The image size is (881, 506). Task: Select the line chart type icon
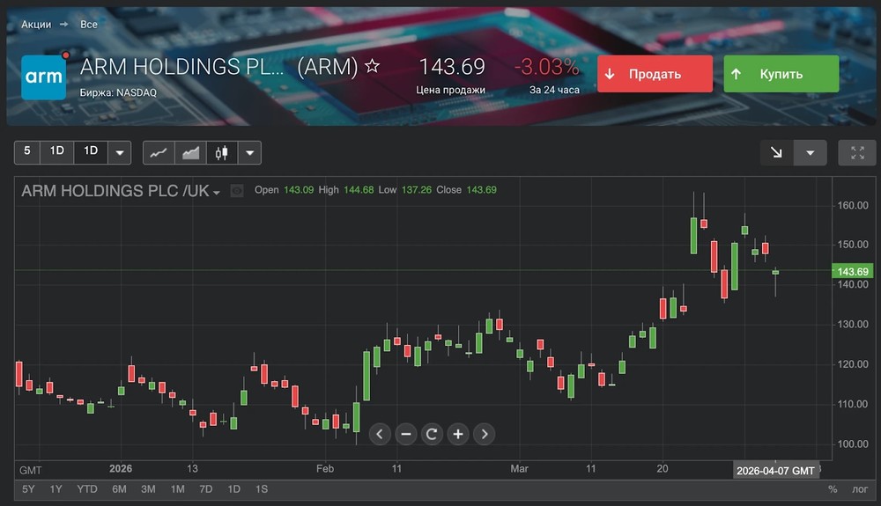click(x=159, y=152)
